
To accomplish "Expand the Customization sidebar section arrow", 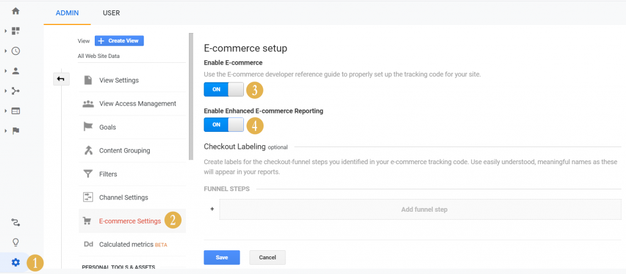I will click(6, 31).
